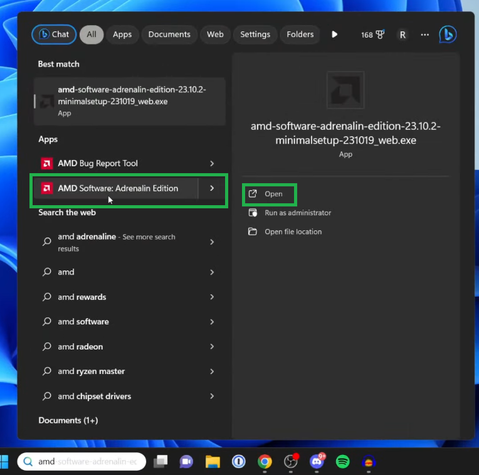Click the Documents (1+) section header
Image resolution: width=479 pixels, height=475 pixels.
pos(68,420)
